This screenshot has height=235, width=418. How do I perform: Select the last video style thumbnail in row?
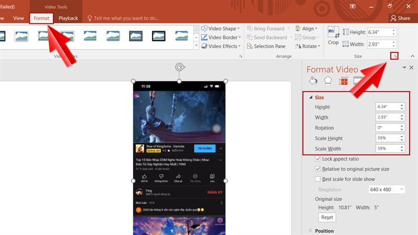click(x=181, y=36)
